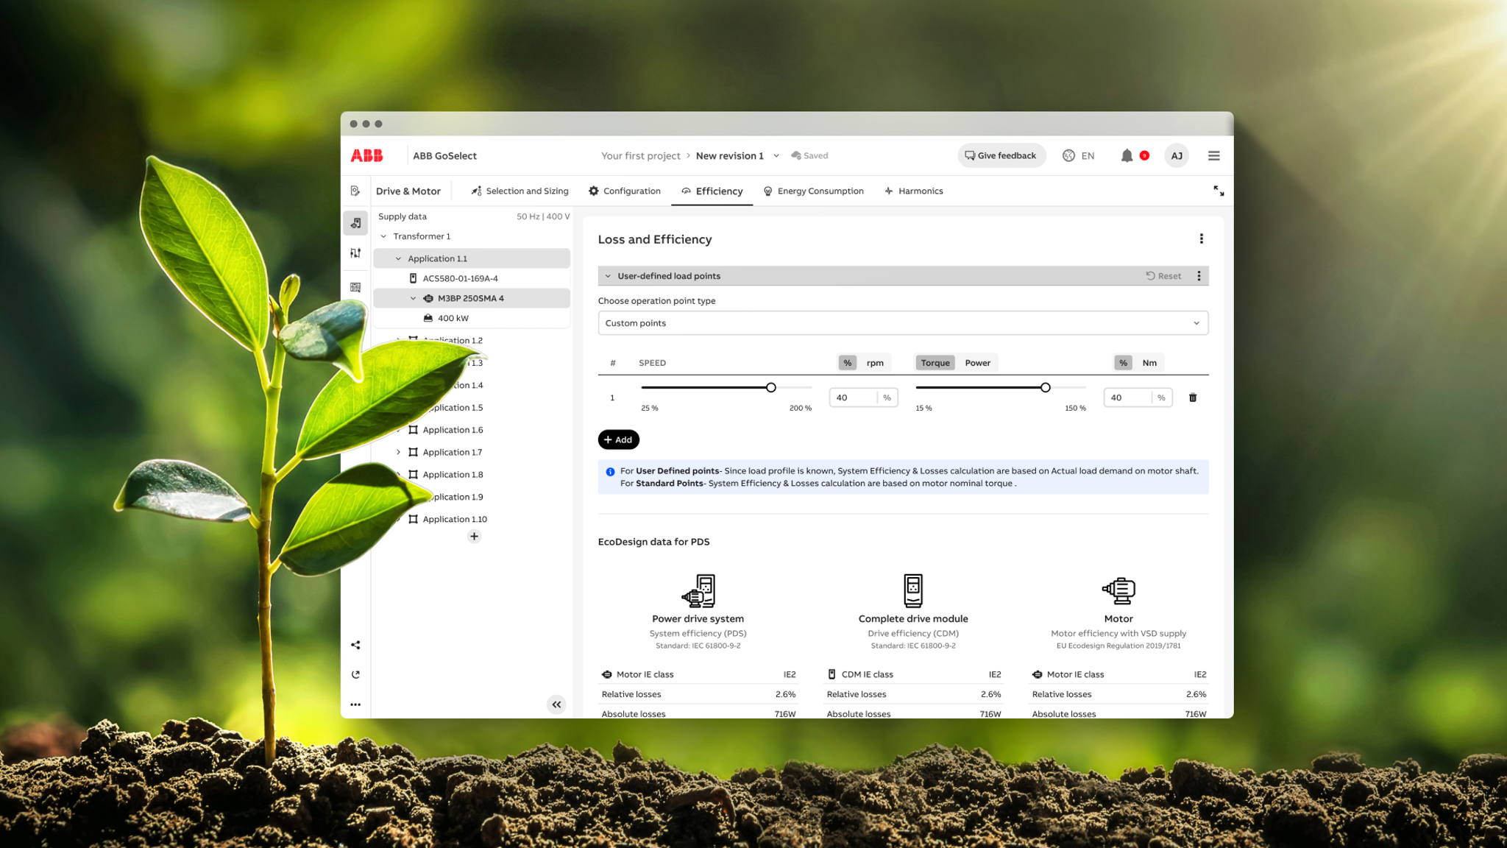Image resolution: width=1507 pixels, height=848 pixels.
Task: Switch torque units to Nm
Action: click(x=1149, y=362)
